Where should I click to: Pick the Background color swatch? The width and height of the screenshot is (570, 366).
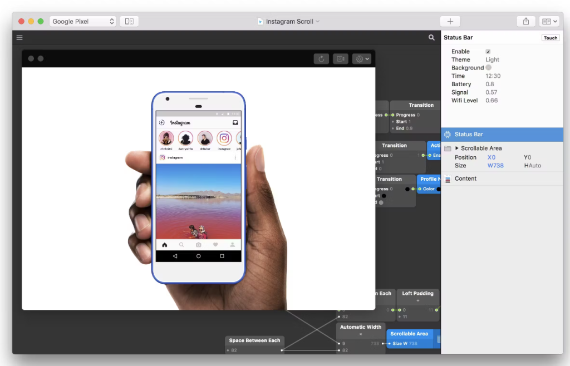point(489,67)
